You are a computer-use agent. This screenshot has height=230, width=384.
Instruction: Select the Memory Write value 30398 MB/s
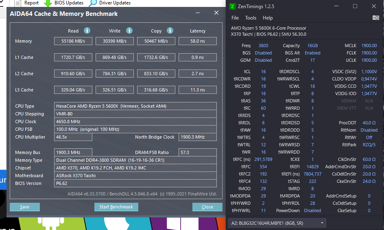(115, 41)
